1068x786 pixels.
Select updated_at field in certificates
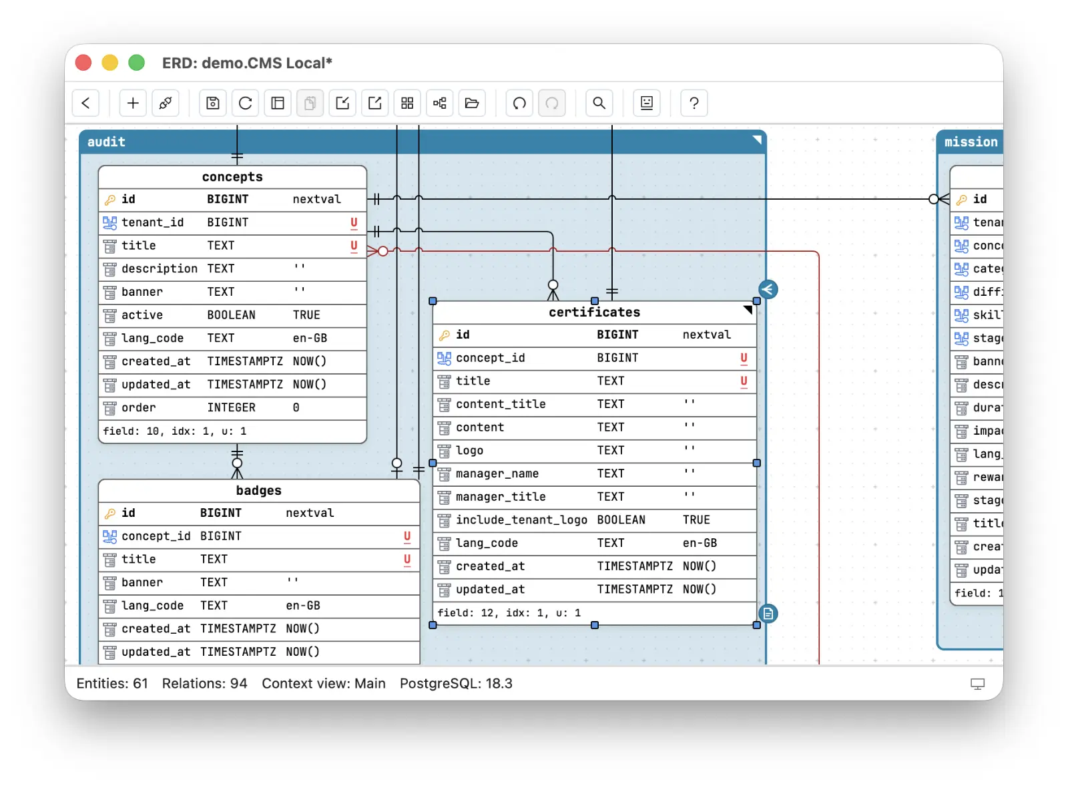click(x=594, y=590)
